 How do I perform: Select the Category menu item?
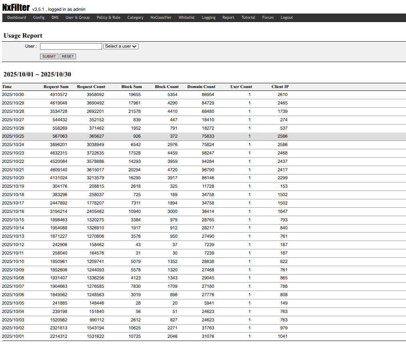click(135, 18)
